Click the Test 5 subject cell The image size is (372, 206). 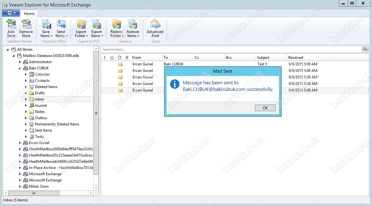point(262,64)
